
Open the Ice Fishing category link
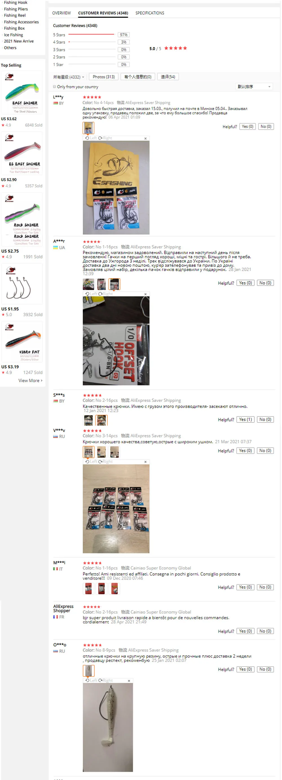pos(13,35)
